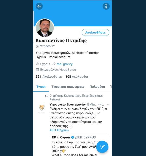This screenshot has height=156, width=146.
Task: Open Υπουργείο Εσωτερικών avatar emblem
Action: tap(42, 109)
